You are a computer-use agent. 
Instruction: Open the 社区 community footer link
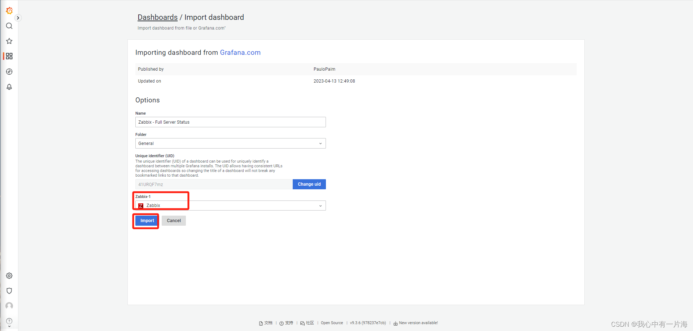click(x=307, y=323)
